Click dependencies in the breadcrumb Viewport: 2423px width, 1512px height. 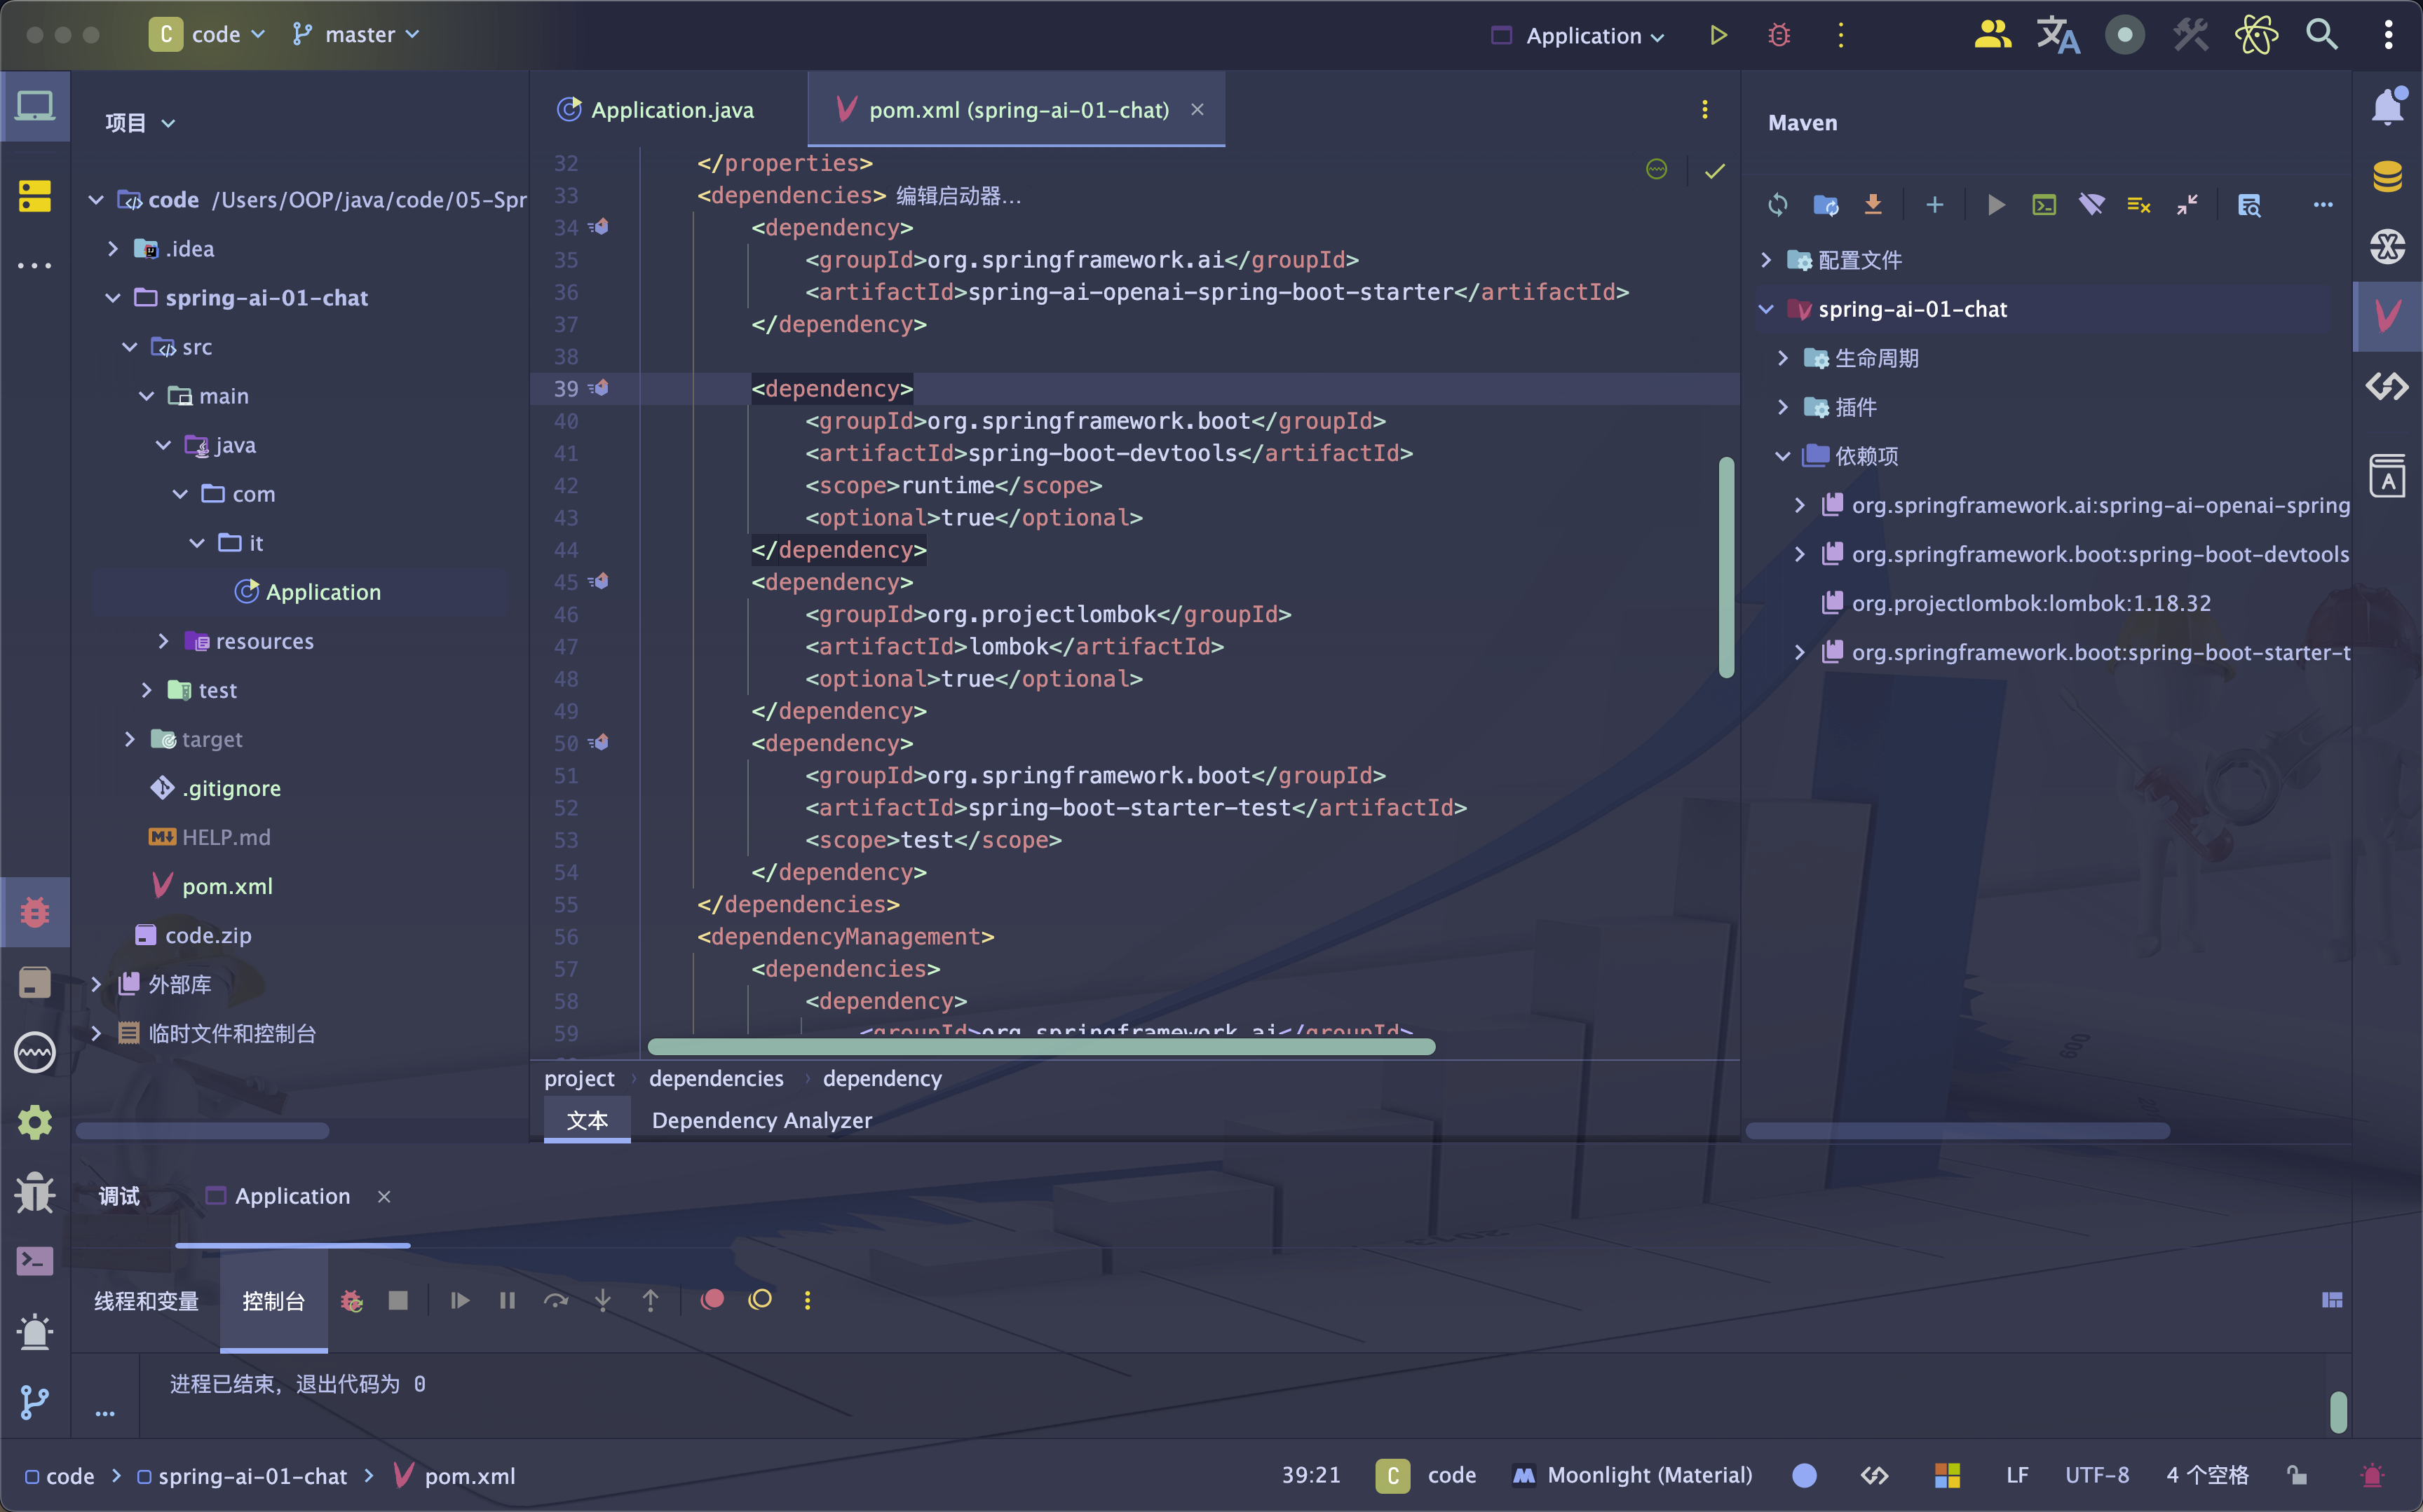click(x=717, y=1078)
